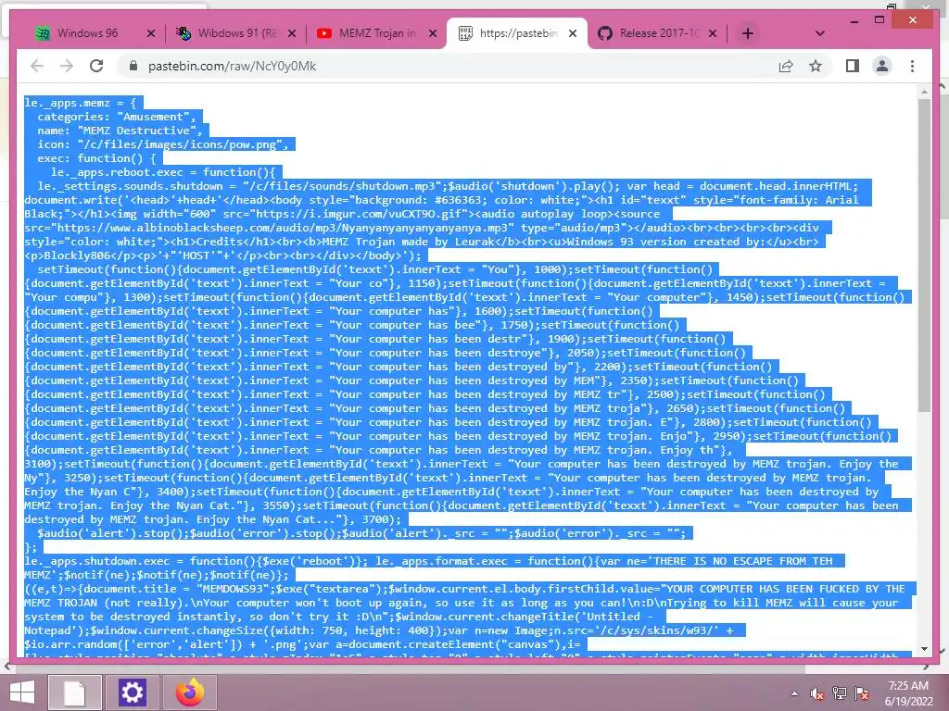Switch to the Release 2017 GitHub tab
The height and width of the screenshot is (711, 949).
point(658,33)
